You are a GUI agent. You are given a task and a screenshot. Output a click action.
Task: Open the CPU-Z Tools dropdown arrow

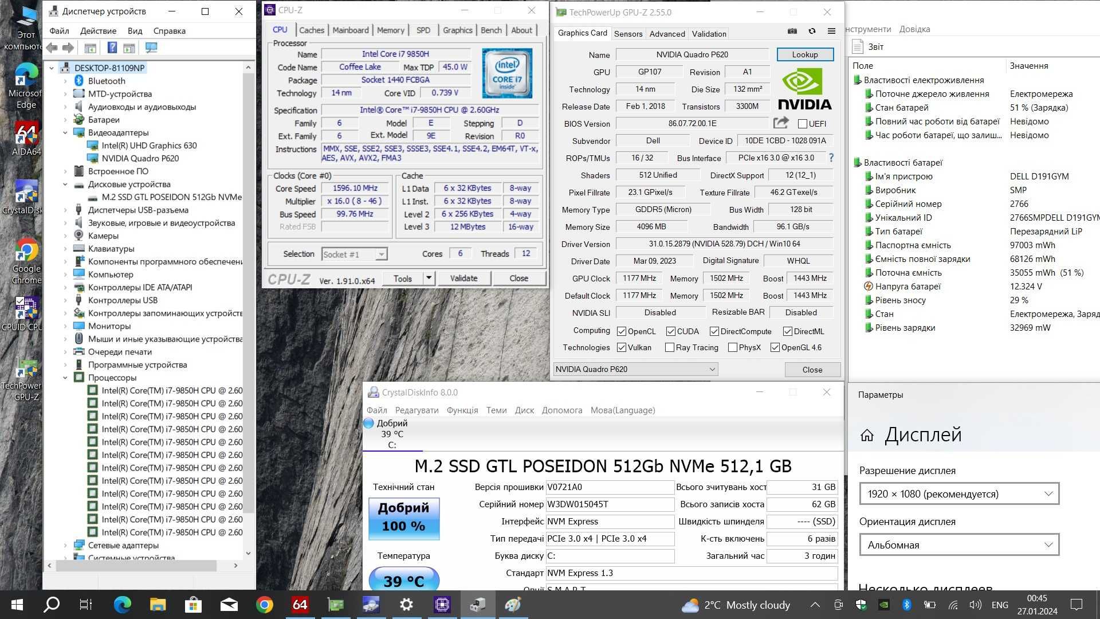click(x=428, y=278)
